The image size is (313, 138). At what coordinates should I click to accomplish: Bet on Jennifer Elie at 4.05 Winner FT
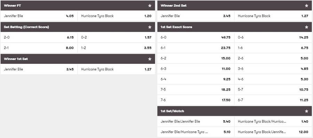point(39,16)
